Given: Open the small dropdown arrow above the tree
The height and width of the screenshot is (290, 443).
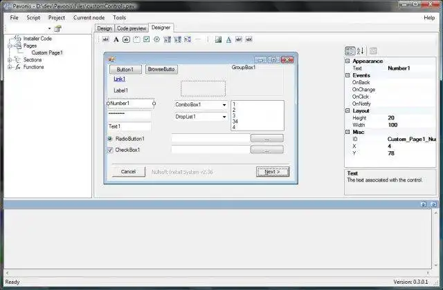Looking at the screenshot, I should click(49, 28).
